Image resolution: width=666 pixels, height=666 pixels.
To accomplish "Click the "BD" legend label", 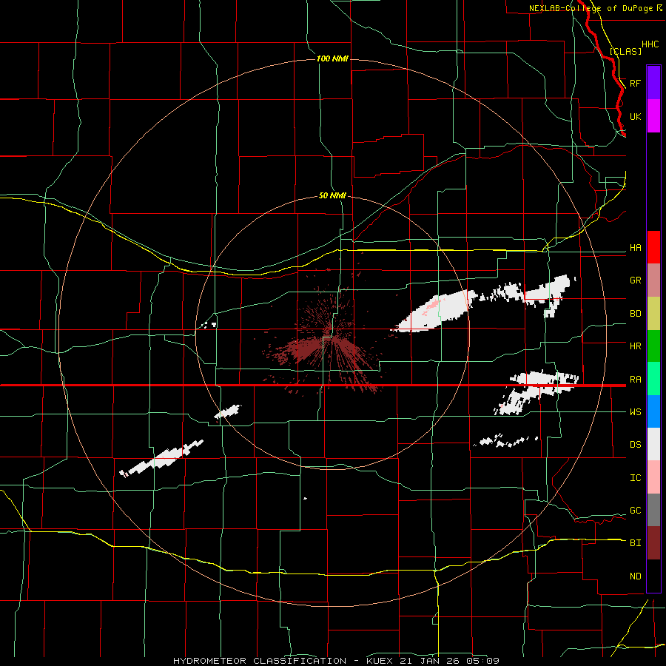I will pyautogui.click(x=635, y=314).
